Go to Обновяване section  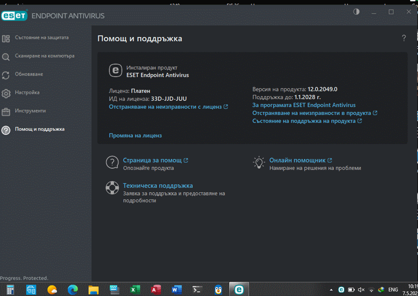pos(29,74)
